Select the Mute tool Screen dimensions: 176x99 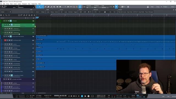(54, 7)
